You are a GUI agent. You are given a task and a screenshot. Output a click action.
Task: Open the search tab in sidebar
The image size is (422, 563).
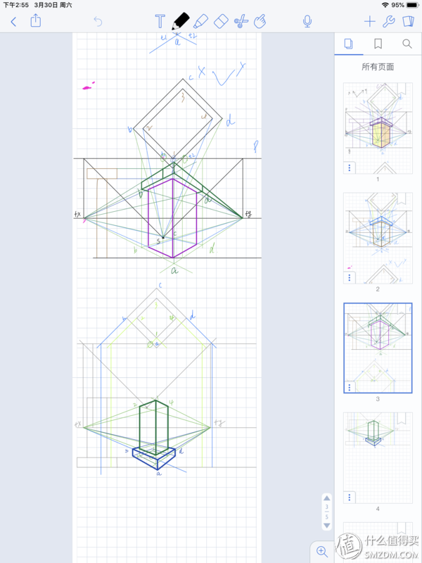coord(407,44)
